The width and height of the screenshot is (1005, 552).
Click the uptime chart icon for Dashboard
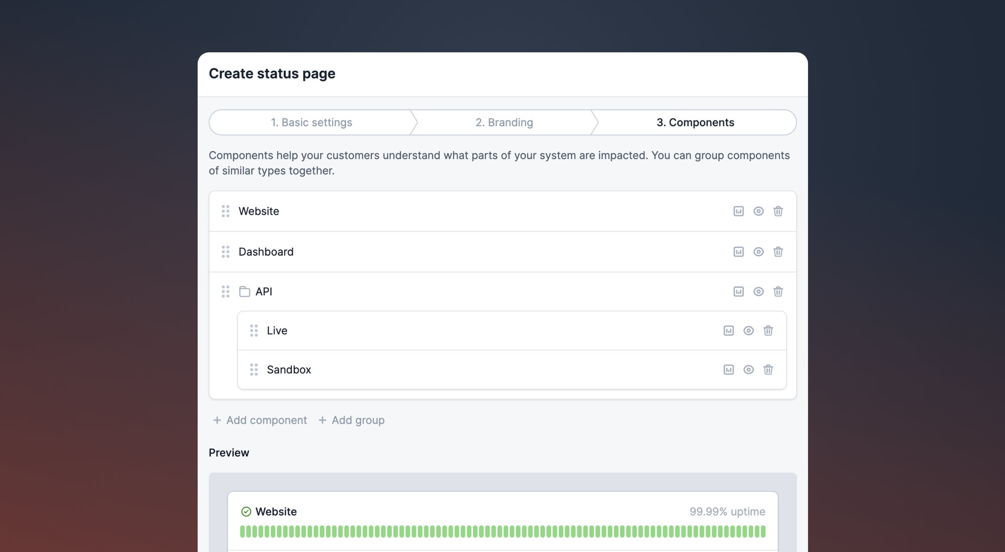[x=738, y=252]
